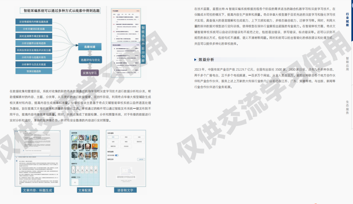The height and width of the screenshot is (204, 353).
Task: Select the 识别情感倾向判断选题热度 box
Action: [x=34, y=22]
